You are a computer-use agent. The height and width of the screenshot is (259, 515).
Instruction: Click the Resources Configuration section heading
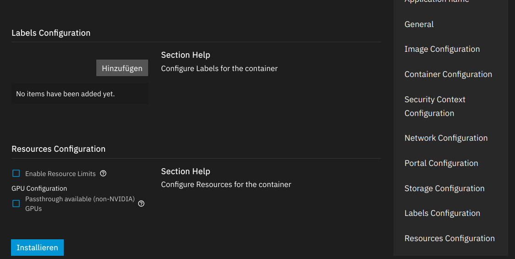(x=58, y=149)
